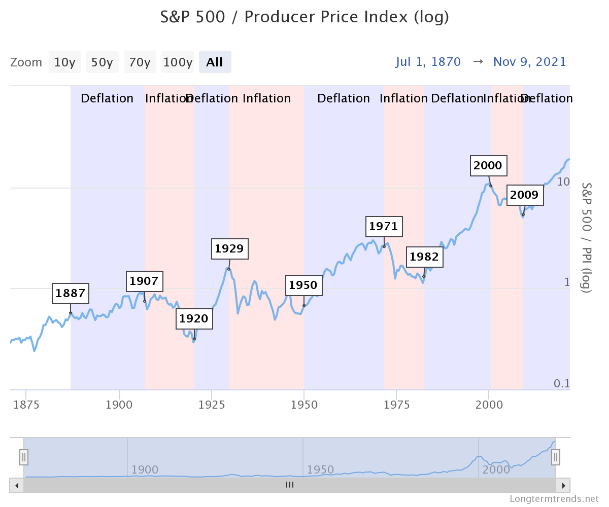Click the All zoom button
Image resolution: width=609 pixels, height=507 pixels.
215,62
